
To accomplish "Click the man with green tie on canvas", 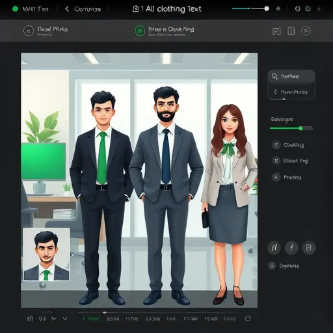I will [101, 197].
